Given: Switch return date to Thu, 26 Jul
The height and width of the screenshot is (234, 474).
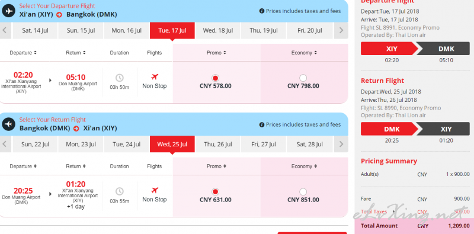Looking at the screenshot, I should [x=217, y=144].
